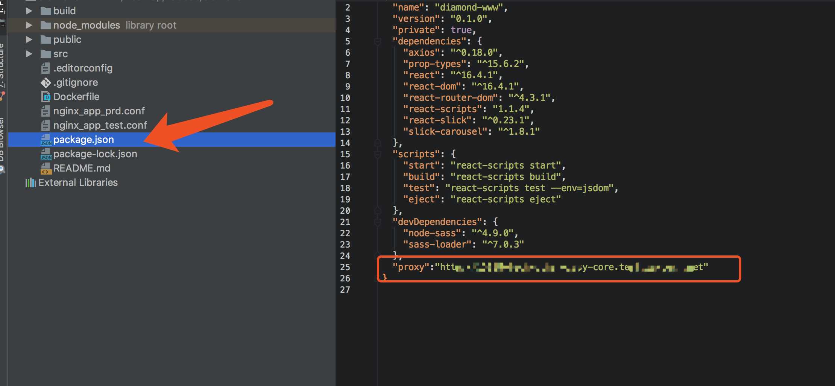Collapse the devDependencies block fold marker

[378, 222]
